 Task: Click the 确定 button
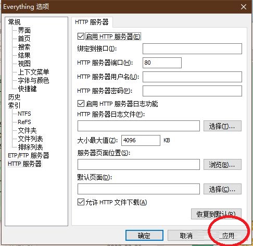tap(144, 236)
